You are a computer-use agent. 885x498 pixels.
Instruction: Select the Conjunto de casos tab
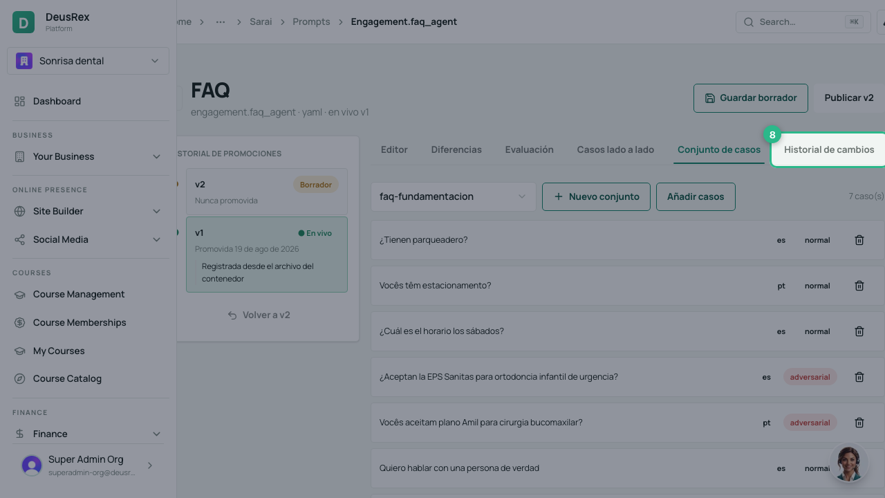click(719, 149)
